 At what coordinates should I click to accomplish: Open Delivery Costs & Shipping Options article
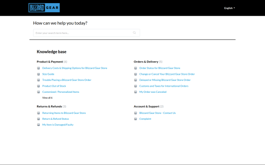[x=75, y=68]
